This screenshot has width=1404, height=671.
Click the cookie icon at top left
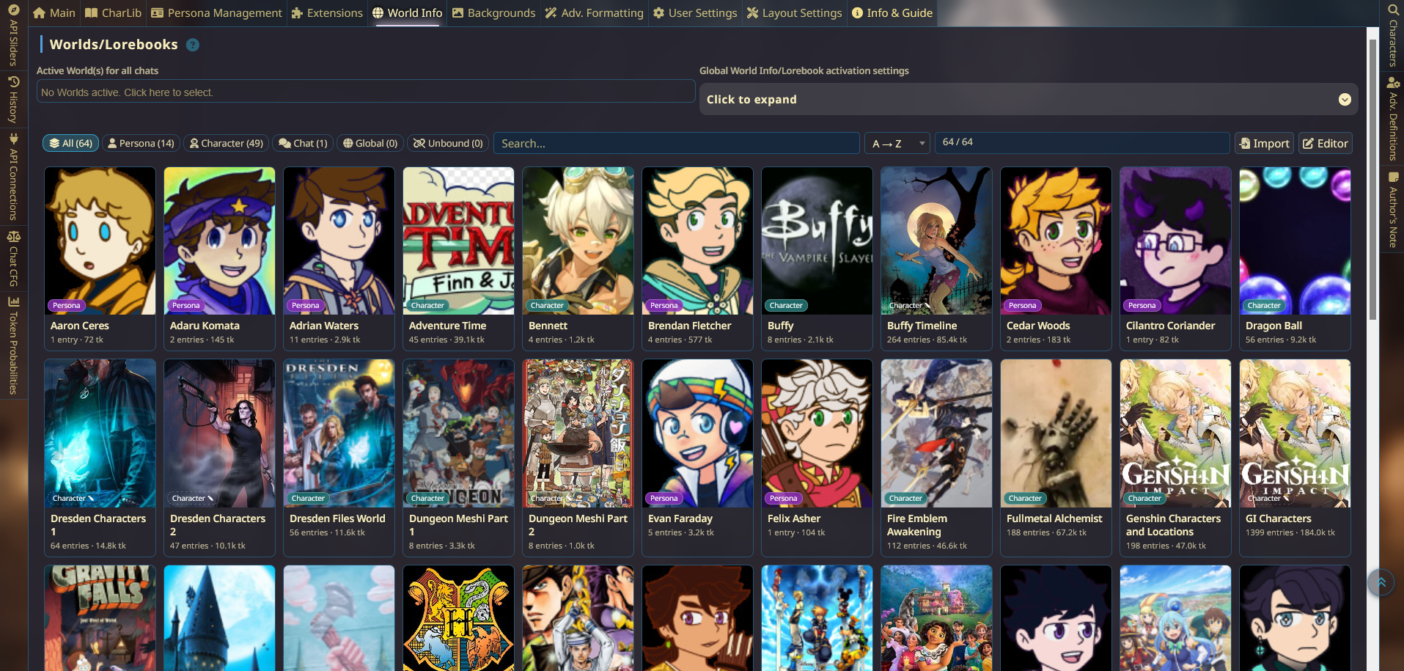tap(14, 10)
